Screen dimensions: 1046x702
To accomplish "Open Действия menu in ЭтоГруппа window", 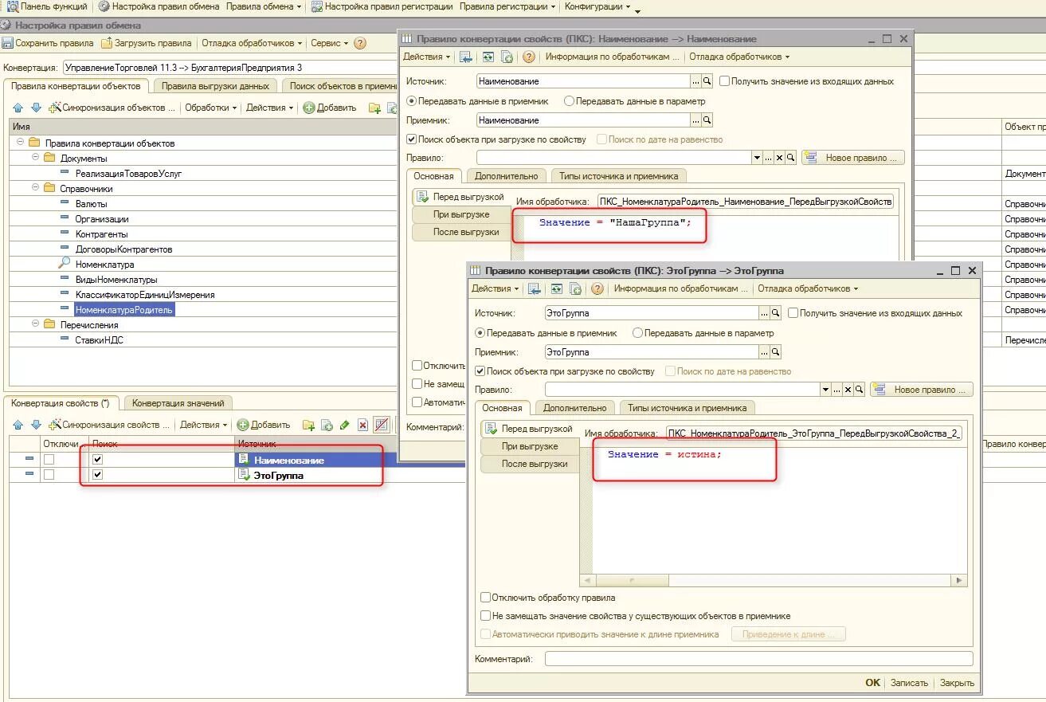I will pyautogui.click(x=495, y=288).
